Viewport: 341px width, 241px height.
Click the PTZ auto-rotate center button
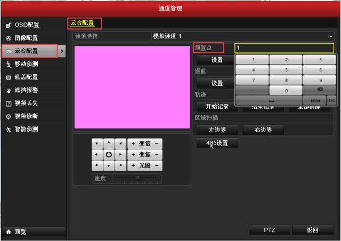(109, 155)
